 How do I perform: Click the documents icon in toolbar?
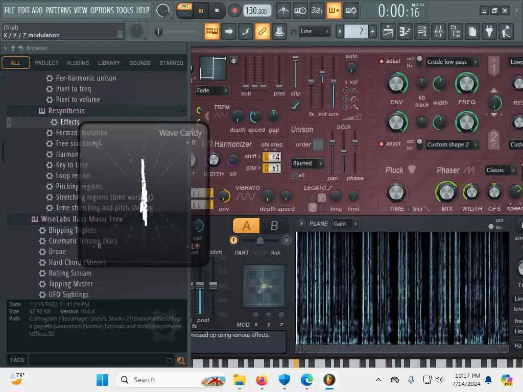pyautogui.click(x=472, y=32)
